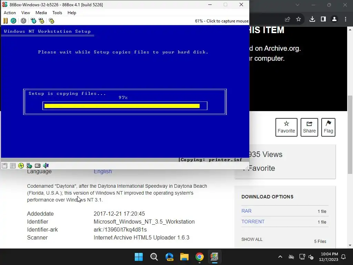353x265 pixels.
Task: Open Edge Preview from taskbar
Action: point(169,257)
